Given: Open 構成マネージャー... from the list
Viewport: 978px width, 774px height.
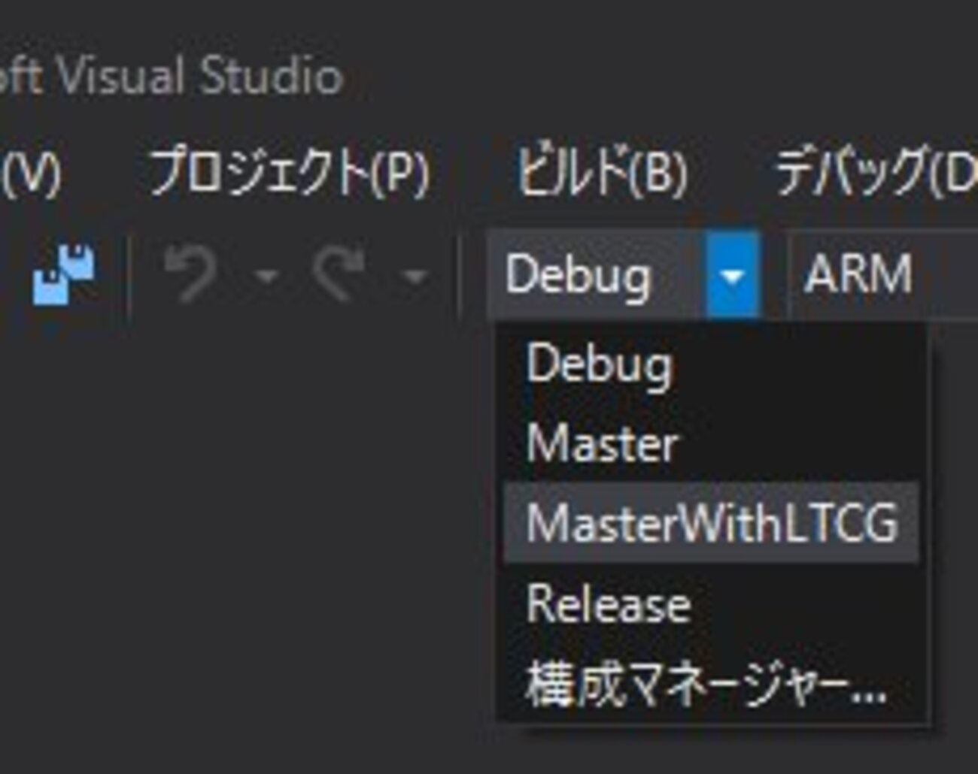Looking at the screenshot, I should tap(705, 685).
